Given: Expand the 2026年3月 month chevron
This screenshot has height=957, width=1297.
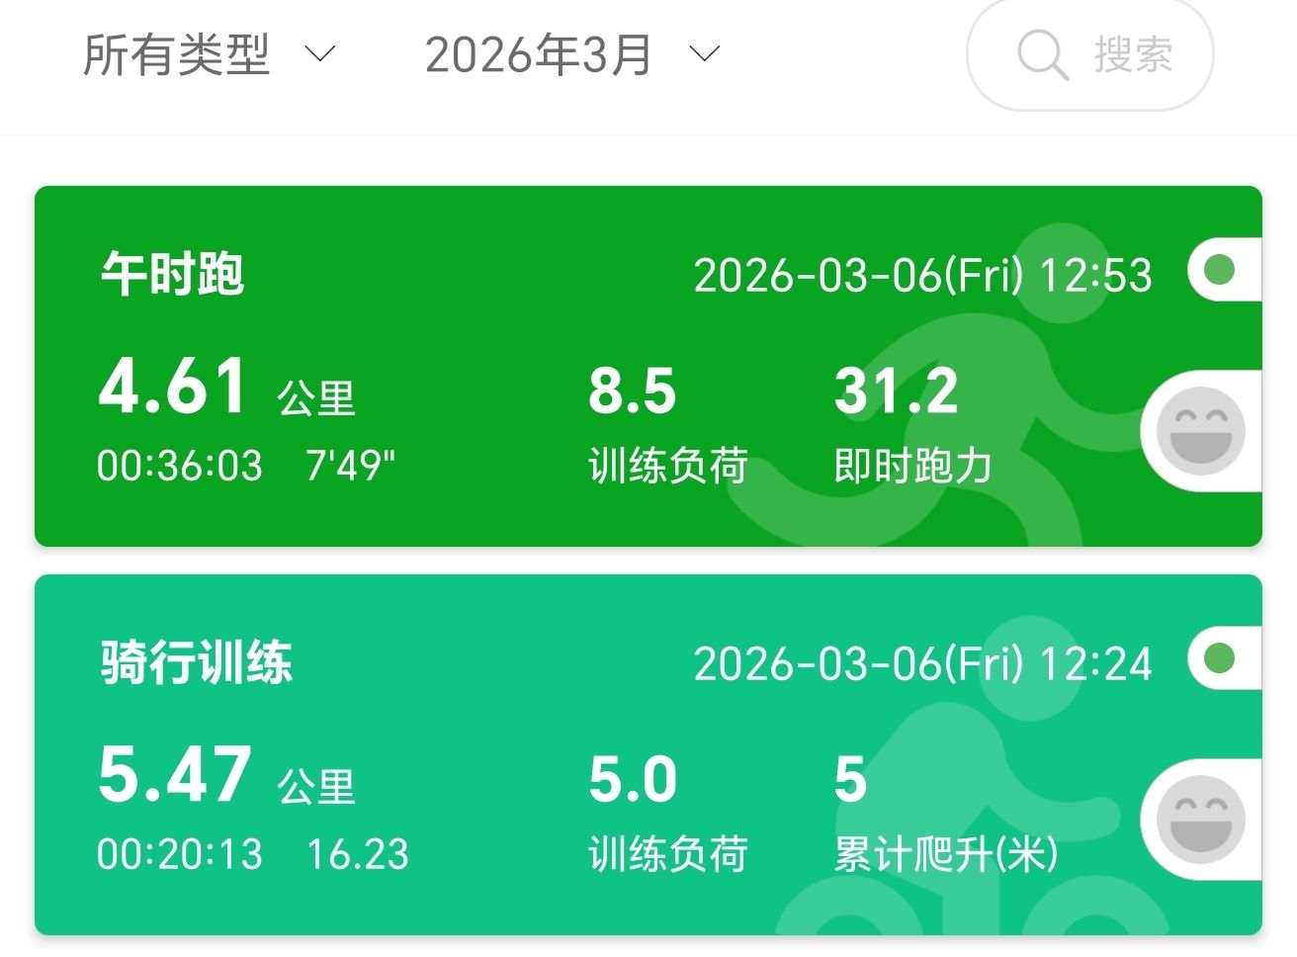Looking at the screenshot, I should pos(704,53).
